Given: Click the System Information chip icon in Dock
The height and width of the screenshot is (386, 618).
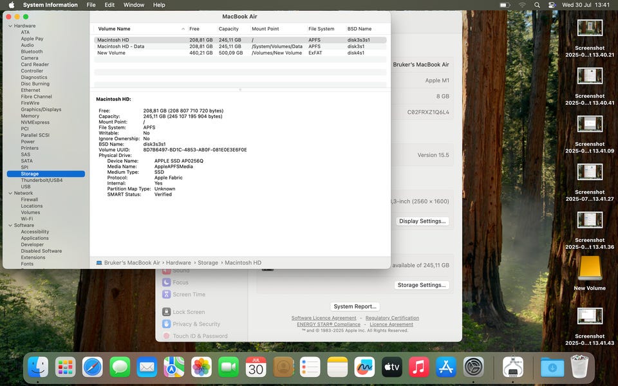Looking at the screenshot, I should (x=513, y=367).
